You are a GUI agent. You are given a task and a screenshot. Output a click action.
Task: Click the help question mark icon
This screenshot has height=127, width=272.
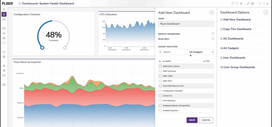[264, 3]
